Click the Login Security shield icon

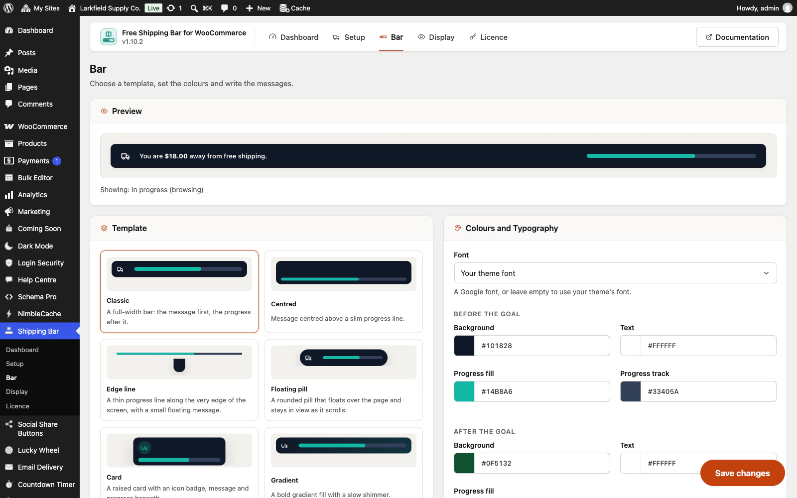(9, 263)
